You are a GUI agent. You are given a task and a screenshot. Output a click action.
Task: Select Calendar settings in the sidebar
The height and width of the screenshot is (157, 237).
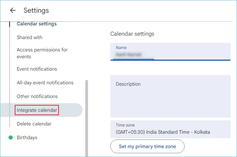click(37, 24)
